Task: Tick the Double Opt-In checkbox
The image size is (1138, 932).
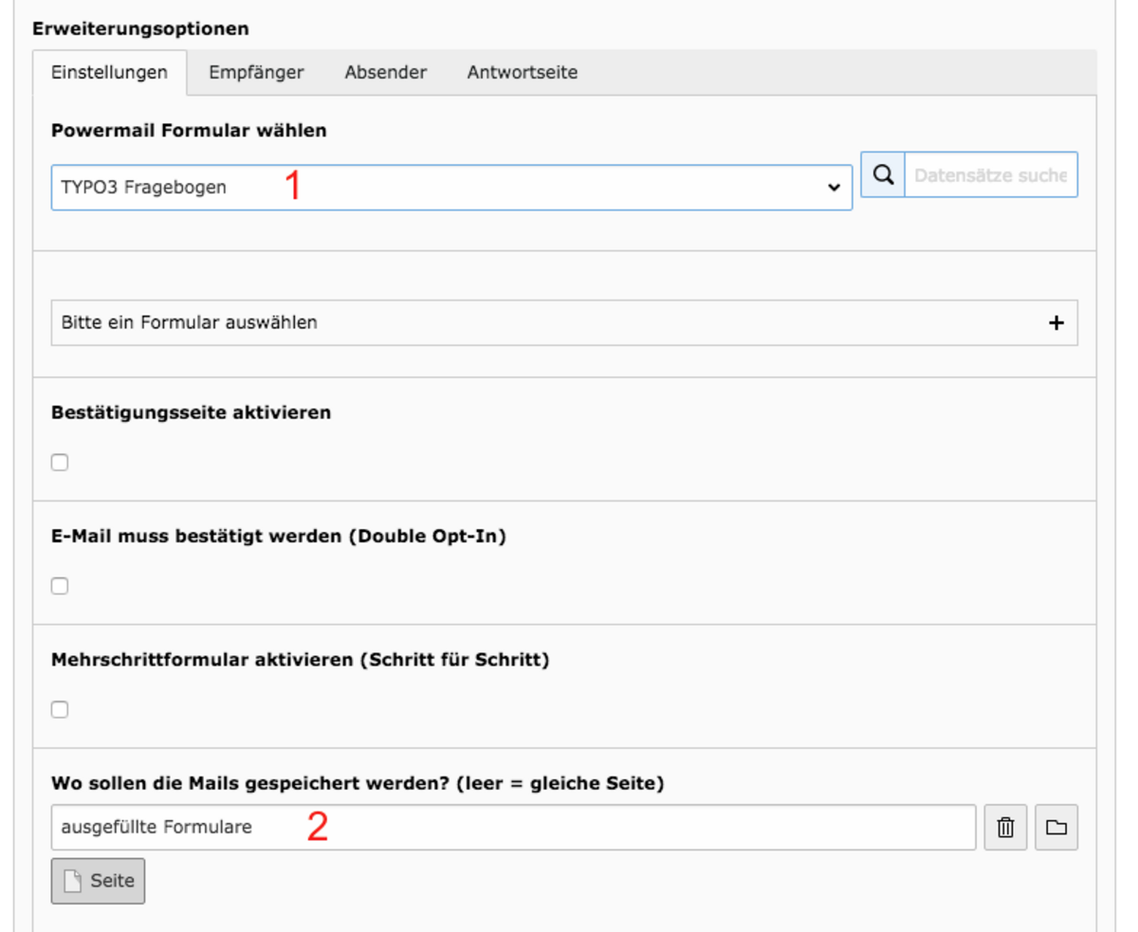Action: (60, 586)
